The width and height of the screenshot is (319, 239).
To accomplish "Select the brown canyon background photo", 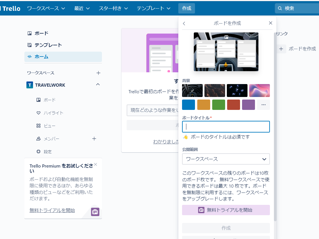I will click(215, 90).
